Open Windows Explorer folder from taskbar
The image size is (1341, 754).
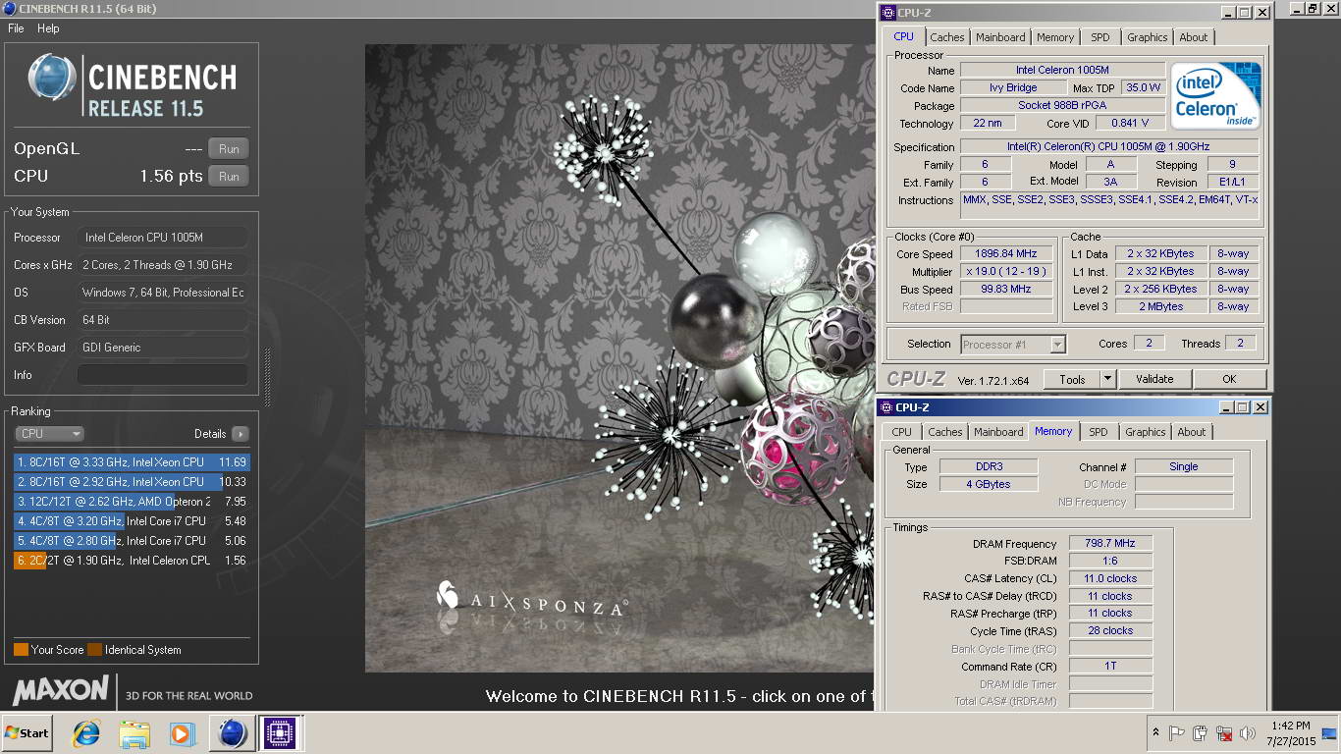(134, 733)
